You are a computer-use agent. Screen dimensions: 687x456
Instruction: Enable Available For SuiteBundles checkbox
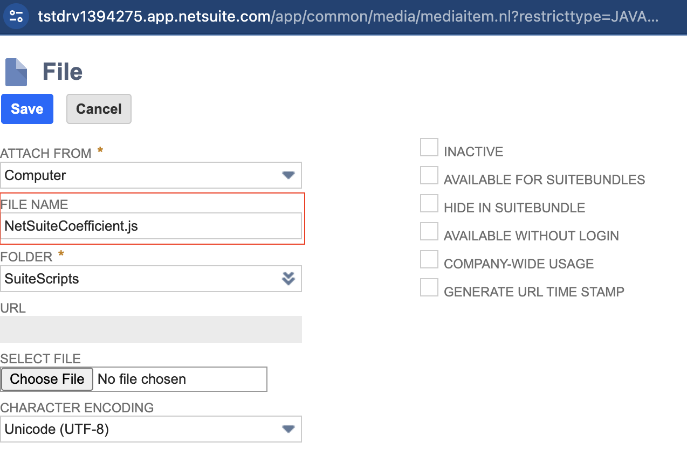(429, 175)
